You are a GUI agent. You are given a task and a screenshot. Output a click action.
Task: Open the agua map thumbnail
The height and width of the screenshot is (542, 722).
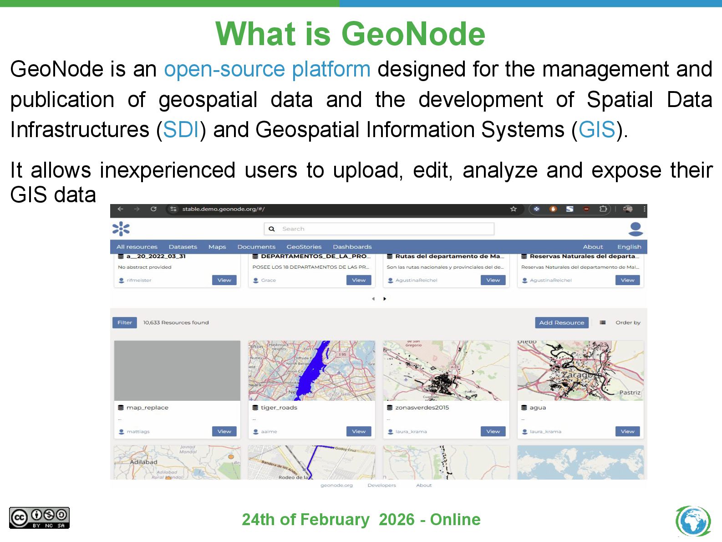[x=580, y=371]
